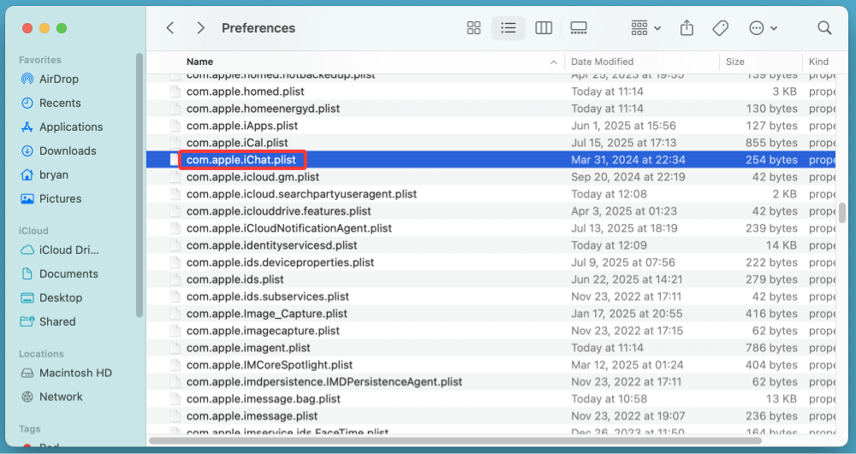Click the Share toolbar button

pos(687,28)
